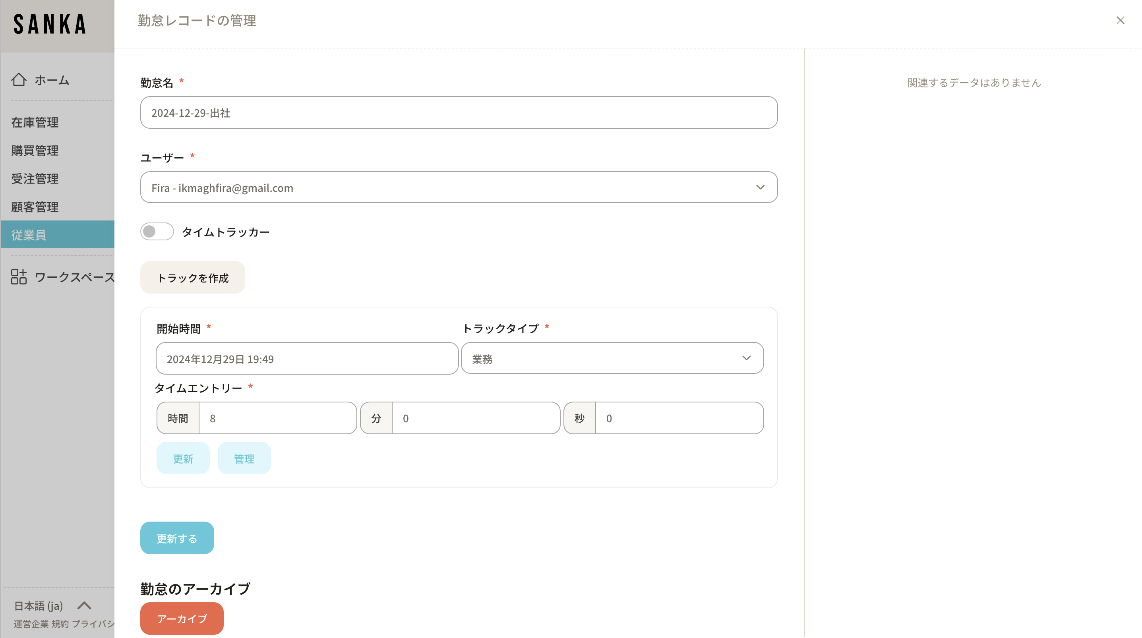Screen dimensions: 1142x638
Task: Select 顧客管理 in sidebar
Action: [35, 207]
